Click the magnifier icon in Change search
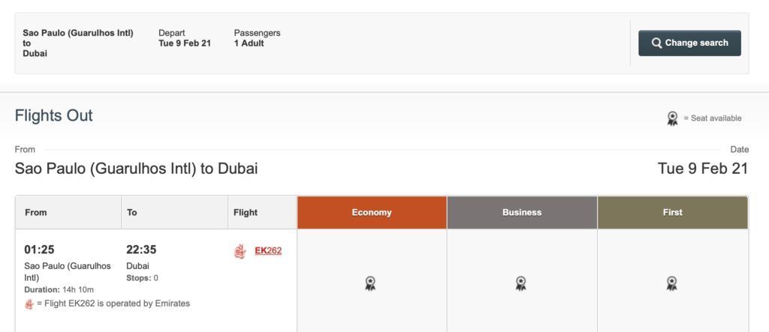Image resolution: width=769 pixels, height=332 pixels. tap(656, 43)
